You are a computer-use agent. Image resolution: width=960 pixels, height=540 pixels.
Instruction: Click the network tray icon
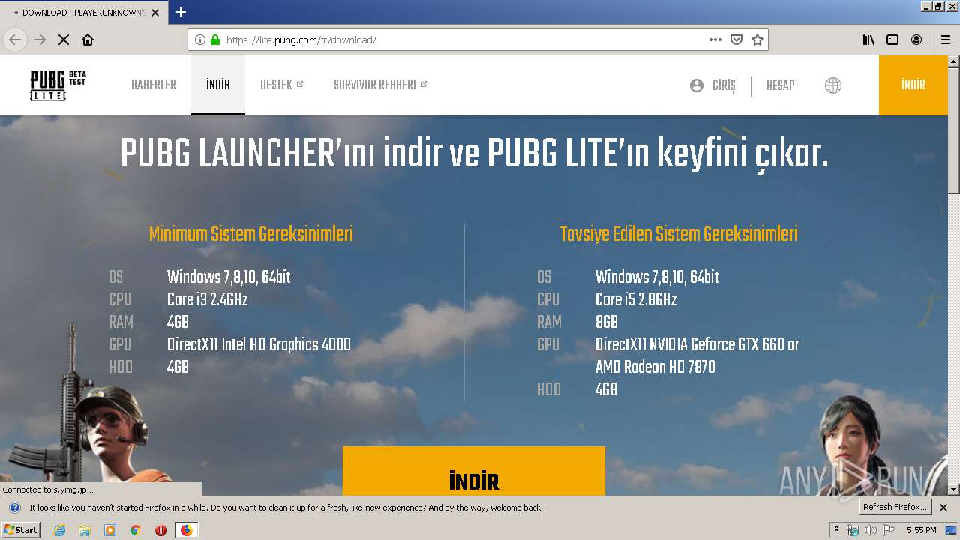[853, 530]
